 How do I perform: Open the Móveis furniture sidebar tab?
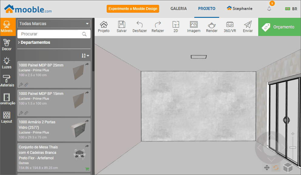pos(8,27)
